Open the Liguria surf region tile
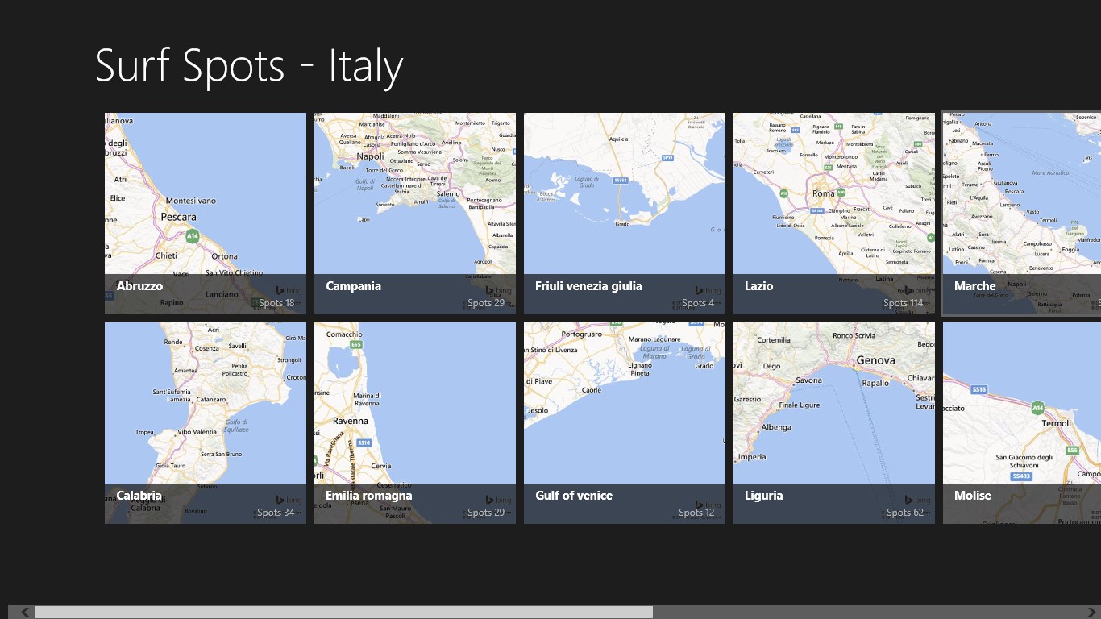The image size is (1101, 619). click(834, 423)
